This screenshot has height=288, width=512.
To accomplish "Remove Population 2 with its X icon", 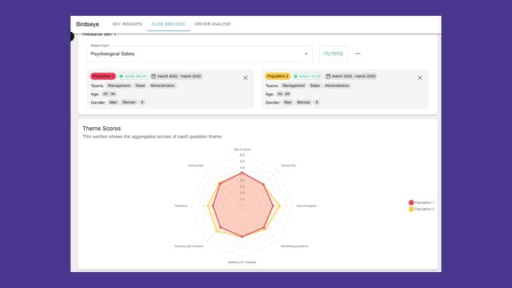I will tap(420, 77).
